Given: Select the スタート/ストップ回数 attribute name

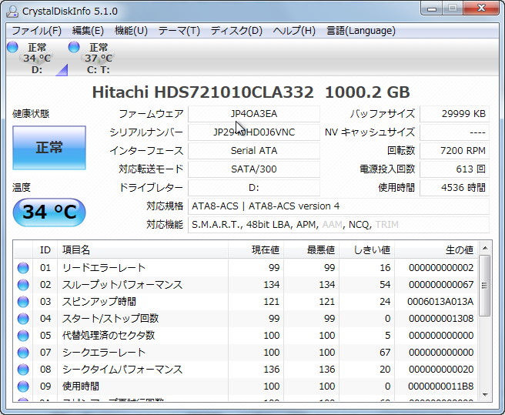Looking at the screenshot, I should (x=111, y=319).
